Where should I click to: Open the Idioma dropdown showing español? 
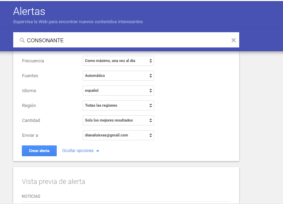click(x=118, y=90)
